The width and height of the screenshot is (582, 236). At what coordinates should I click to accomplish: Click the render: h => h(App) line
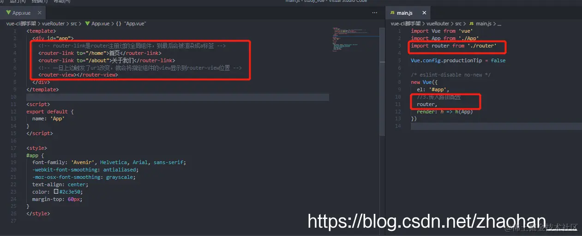pos(445,112)
